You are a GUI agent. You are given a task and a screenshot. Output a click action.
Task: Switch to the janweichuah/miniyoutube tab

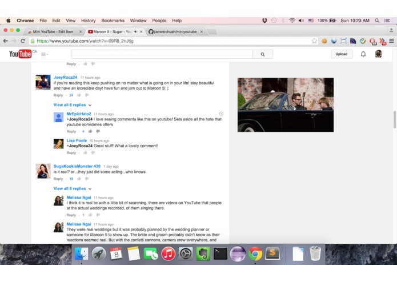pyautogui.click(x=175, y=31)
